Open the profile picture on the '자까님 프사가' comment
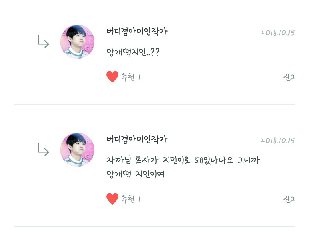This screenshot has height=232, width=309. 77,150
